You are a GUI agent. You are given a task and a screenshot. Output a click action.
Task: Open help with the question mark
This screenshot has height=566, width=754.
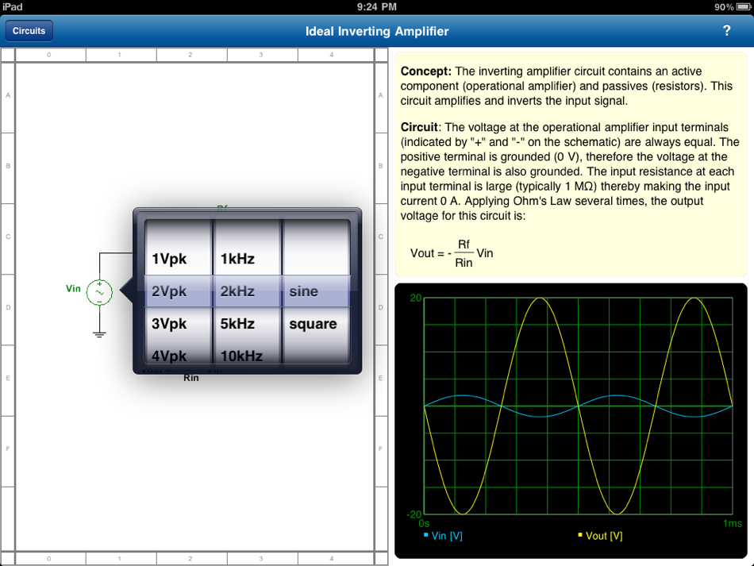click(726, 31)
